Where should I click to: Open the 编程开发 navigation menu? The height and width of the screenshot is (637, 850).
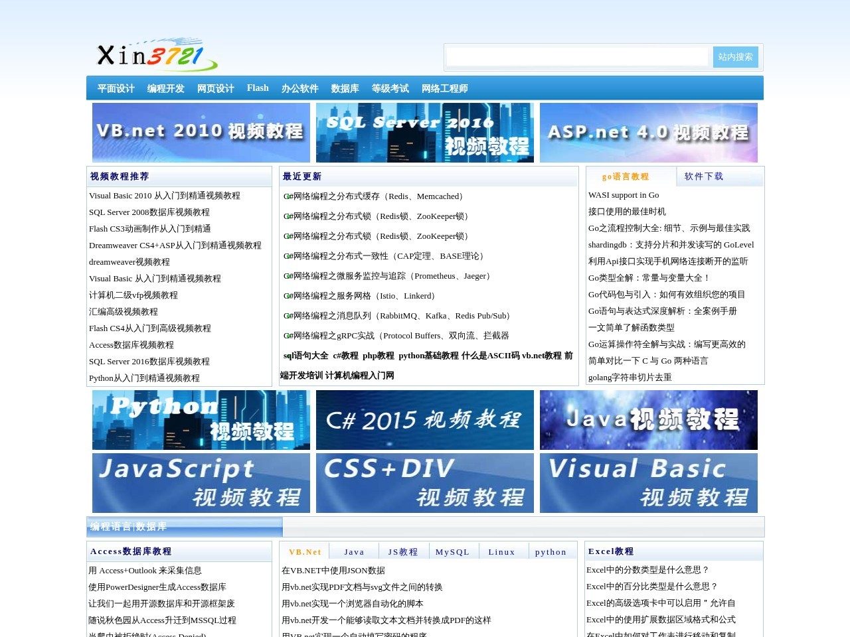(165, 88)
